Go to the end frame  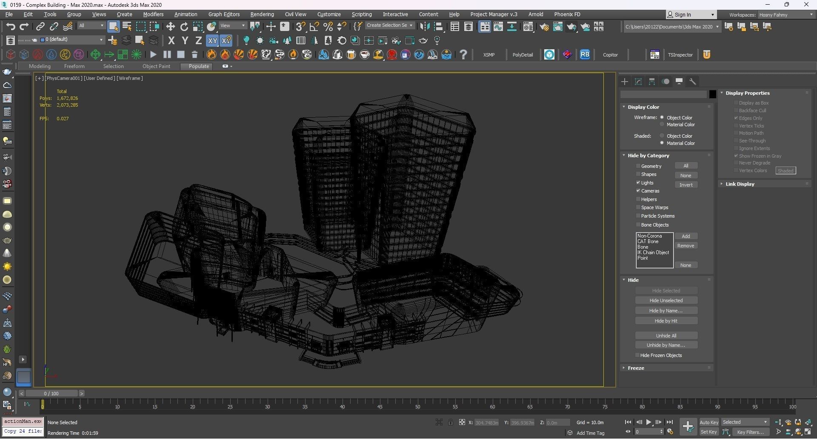669,422
